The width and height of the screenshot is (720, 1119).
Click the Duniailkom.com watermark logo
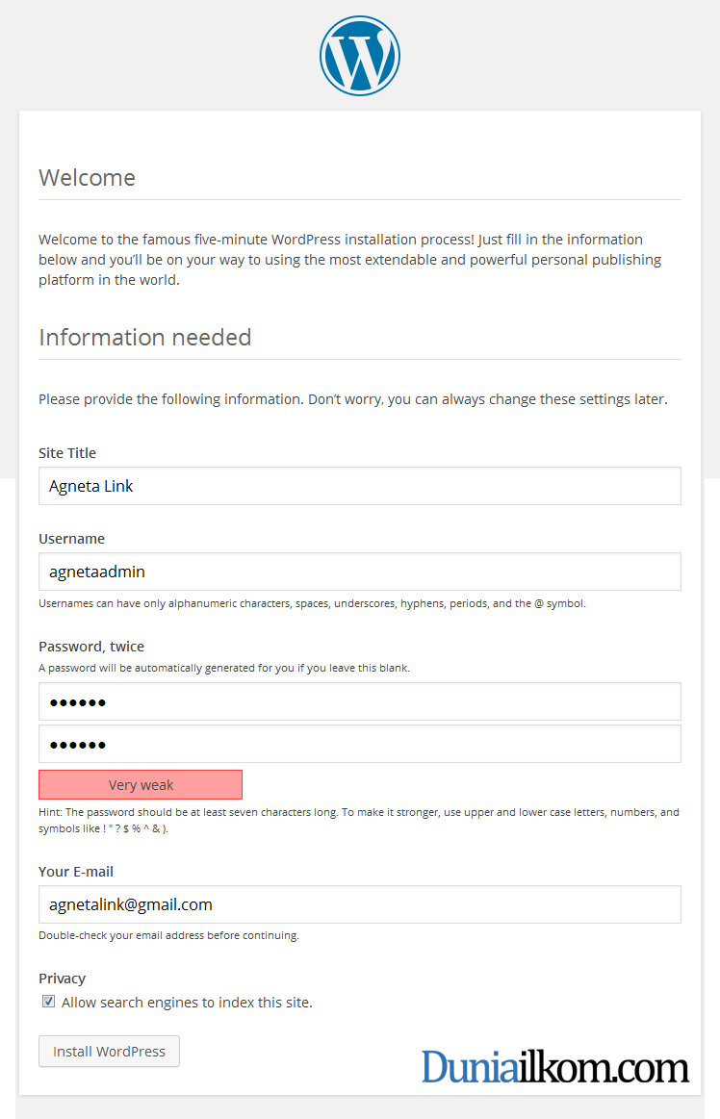[555, 1068]
